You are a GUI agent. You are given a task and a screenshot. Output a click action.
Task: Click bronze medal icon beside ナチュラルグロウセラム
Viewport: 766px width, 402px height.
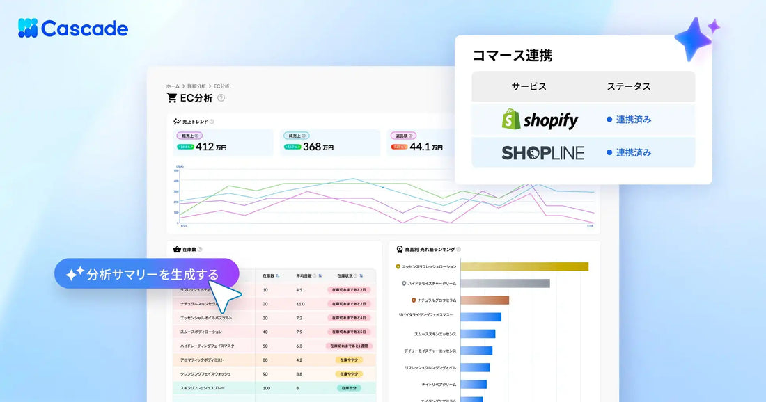[x=413, y=300]
